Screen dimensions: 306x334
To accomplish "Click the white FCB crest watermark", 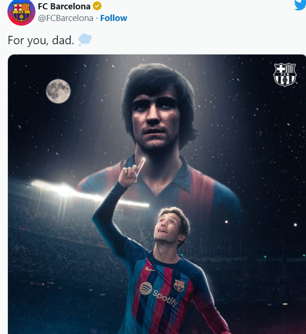I will [x=285, y=75].
